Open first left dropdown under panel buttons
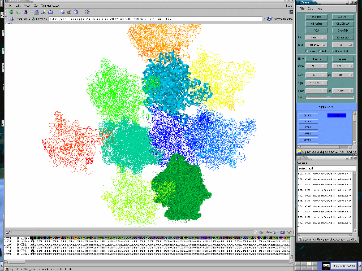The image size is (362, 271). 317,37
